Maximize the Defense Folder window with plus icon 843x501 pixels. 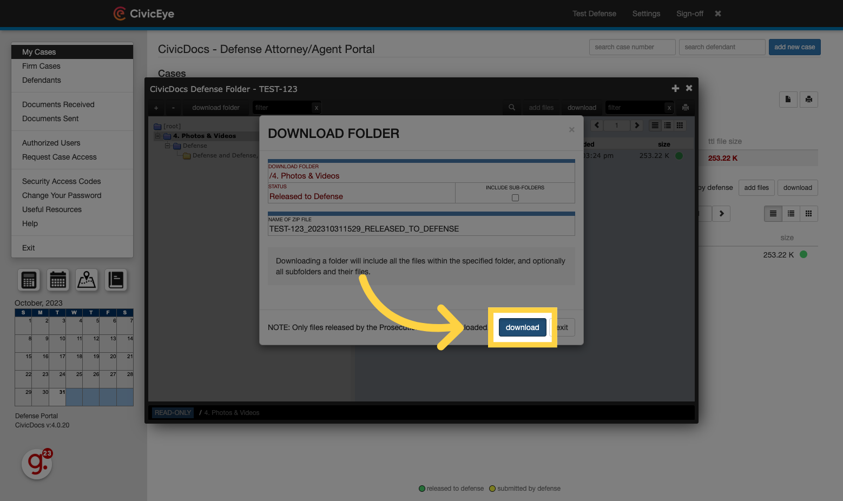point(675,88)
